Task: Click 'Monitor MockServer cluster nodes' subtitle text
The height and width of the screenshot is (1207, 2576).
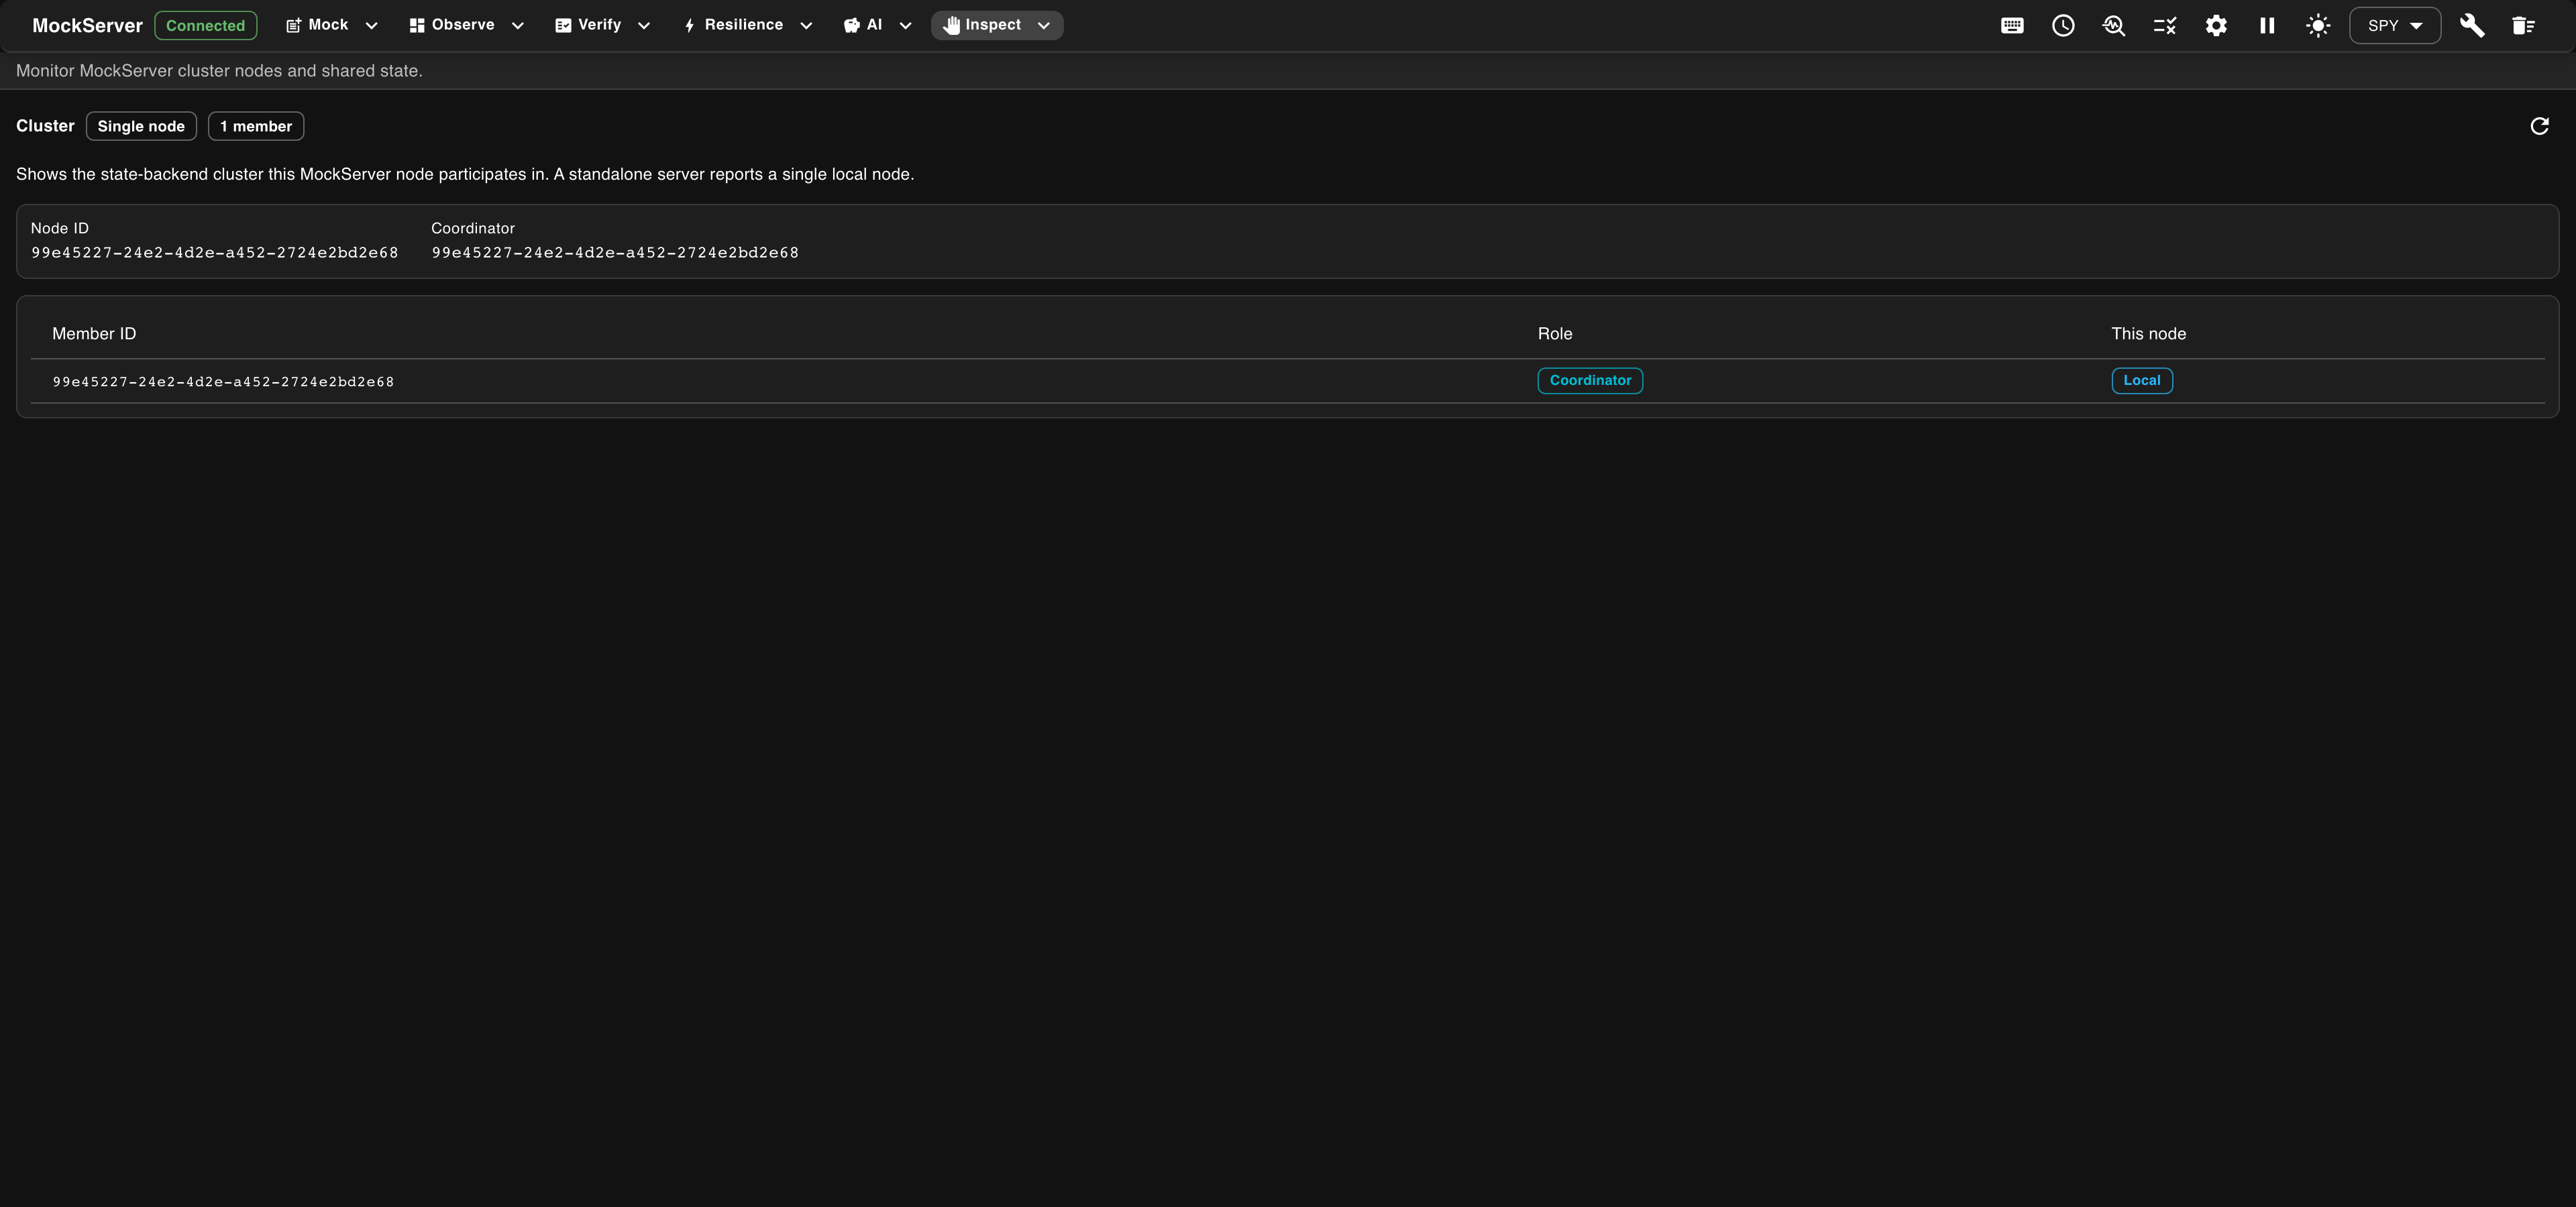Action: pos(219,71)
